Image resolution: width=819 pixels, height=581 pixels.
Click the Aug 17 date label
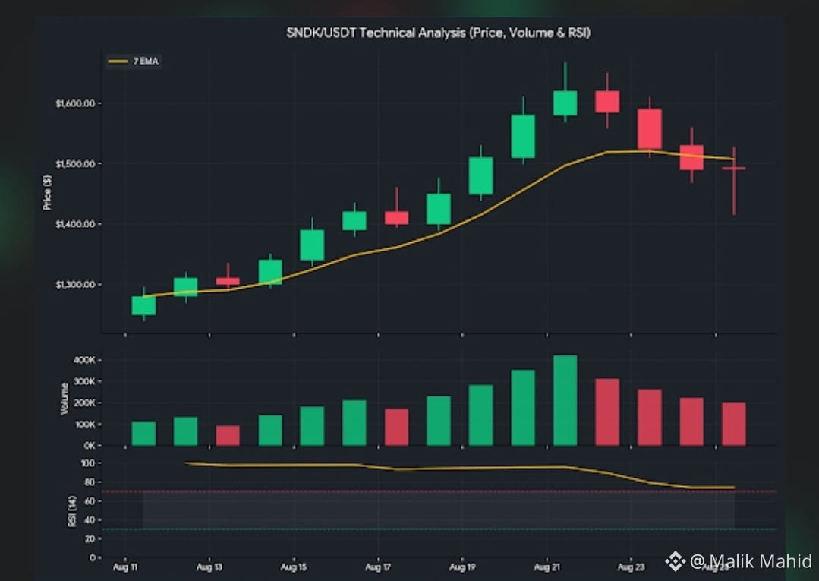tap(378, 567)
